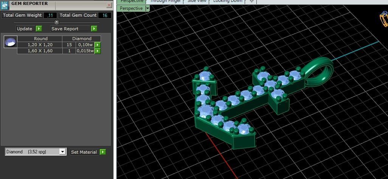388x179 pixels.
Task: Select the quantity cell showing 15
Action: tap(69, 45)
